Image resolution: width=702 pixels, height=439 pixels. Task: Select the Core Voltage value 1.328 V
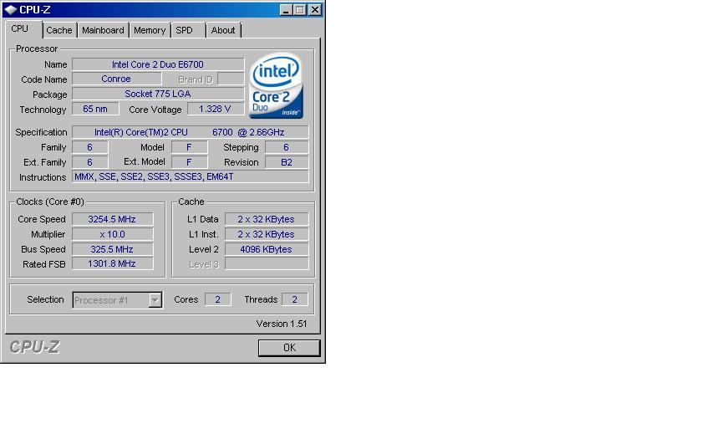216,109
